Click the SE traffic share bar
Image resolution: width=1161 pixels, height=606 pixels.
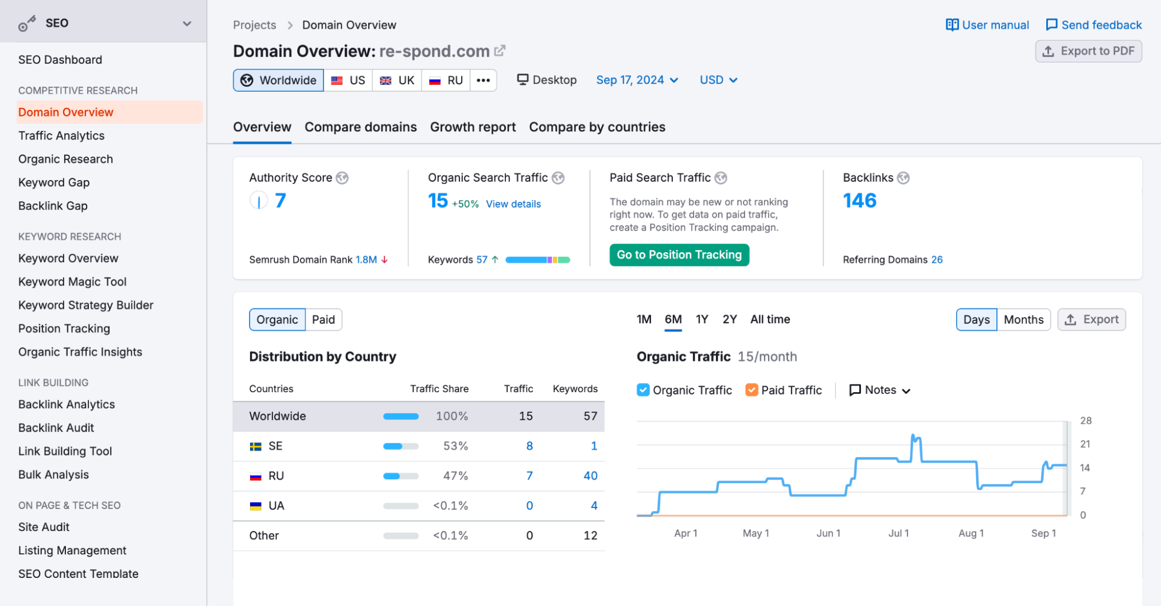[401, 447]
